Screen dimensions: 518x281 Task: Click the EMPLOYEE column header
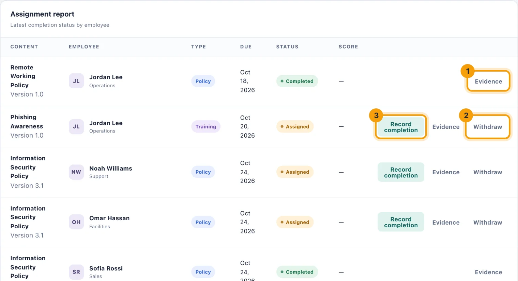pyautogui.click(x=84, y=47)
